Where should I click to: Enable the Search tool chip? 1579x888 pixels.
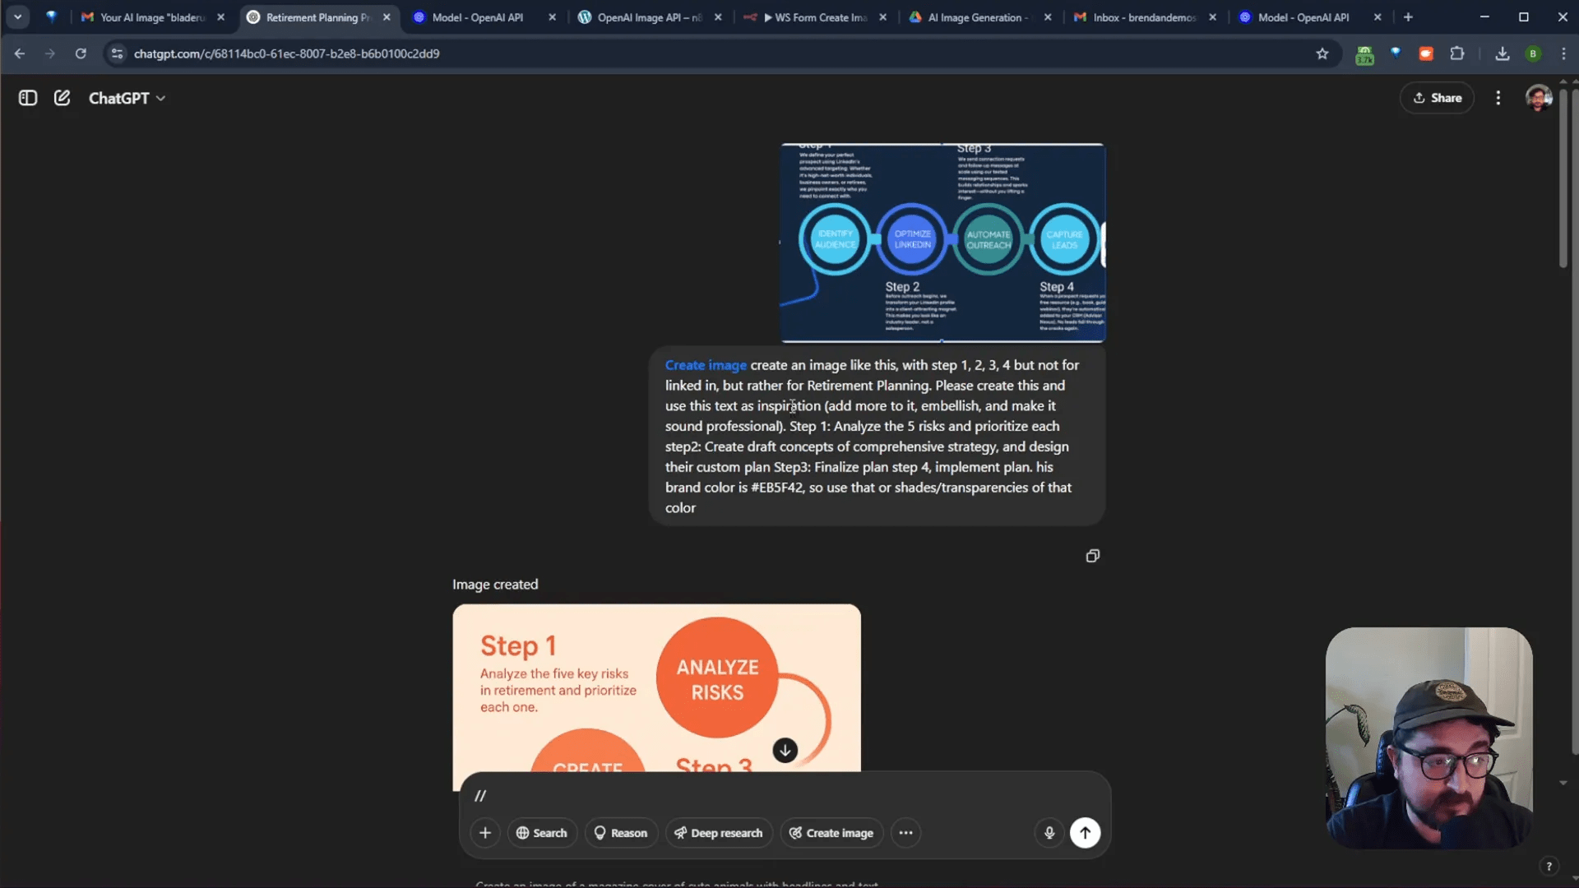coord(542,833)
